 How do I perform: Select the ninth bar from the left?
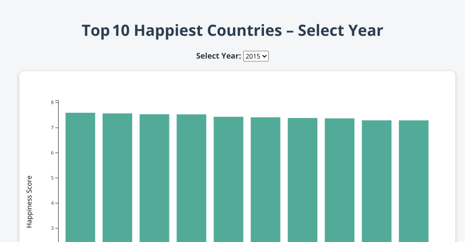pos(377,181)
